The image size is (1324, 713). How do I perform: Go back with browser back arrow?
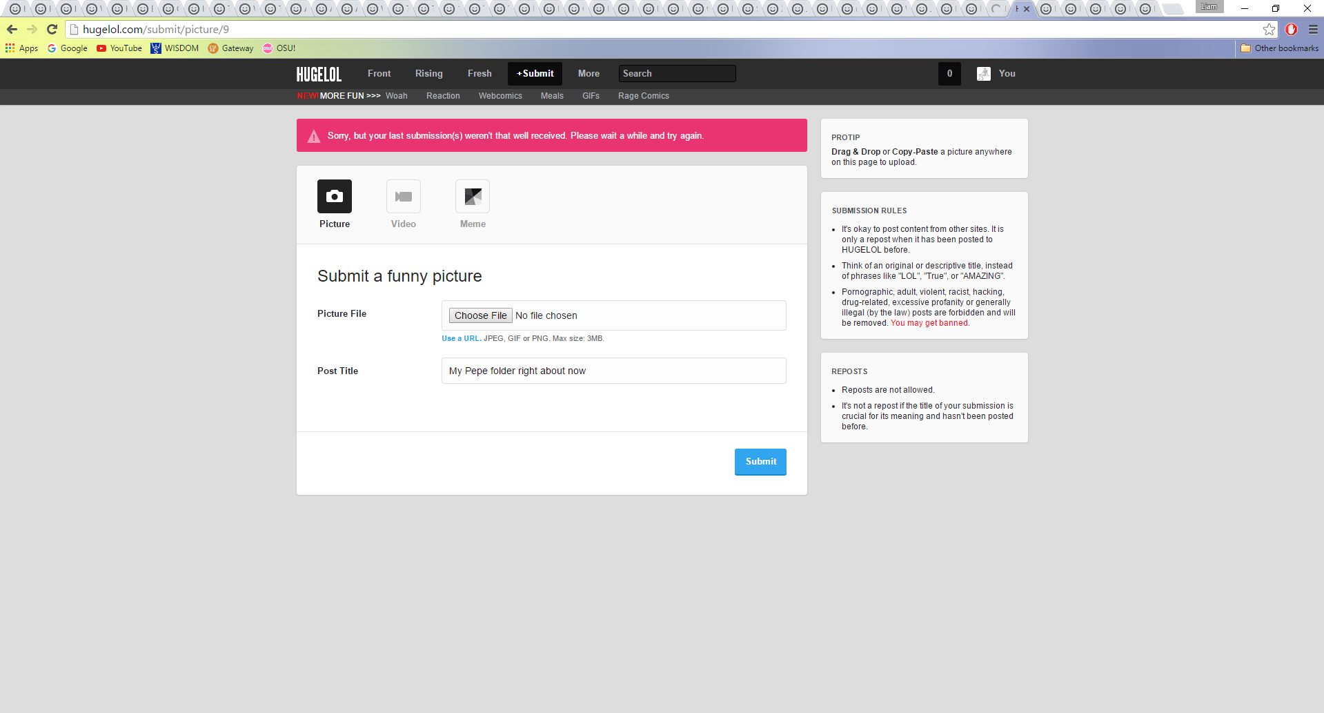[12, 29]
